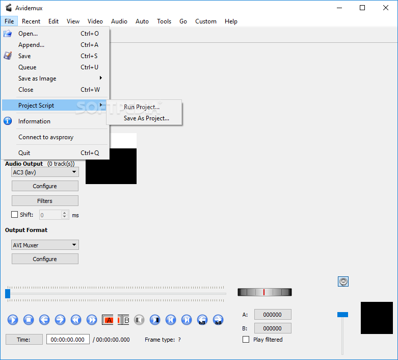This screenshot has height=360, width=398.
Task: Open the Edit menu
Action: pyautogui.click(x=54, y=21)
